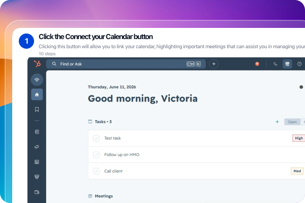The image size is (305, 203).
Task: Open the Content image sidebar icon
Action: pyautogui.click(x=37, y=162)
